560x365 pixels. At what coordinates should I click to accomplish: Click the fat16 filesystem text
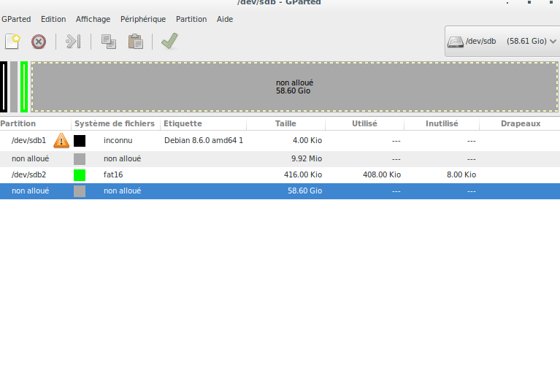113,174
